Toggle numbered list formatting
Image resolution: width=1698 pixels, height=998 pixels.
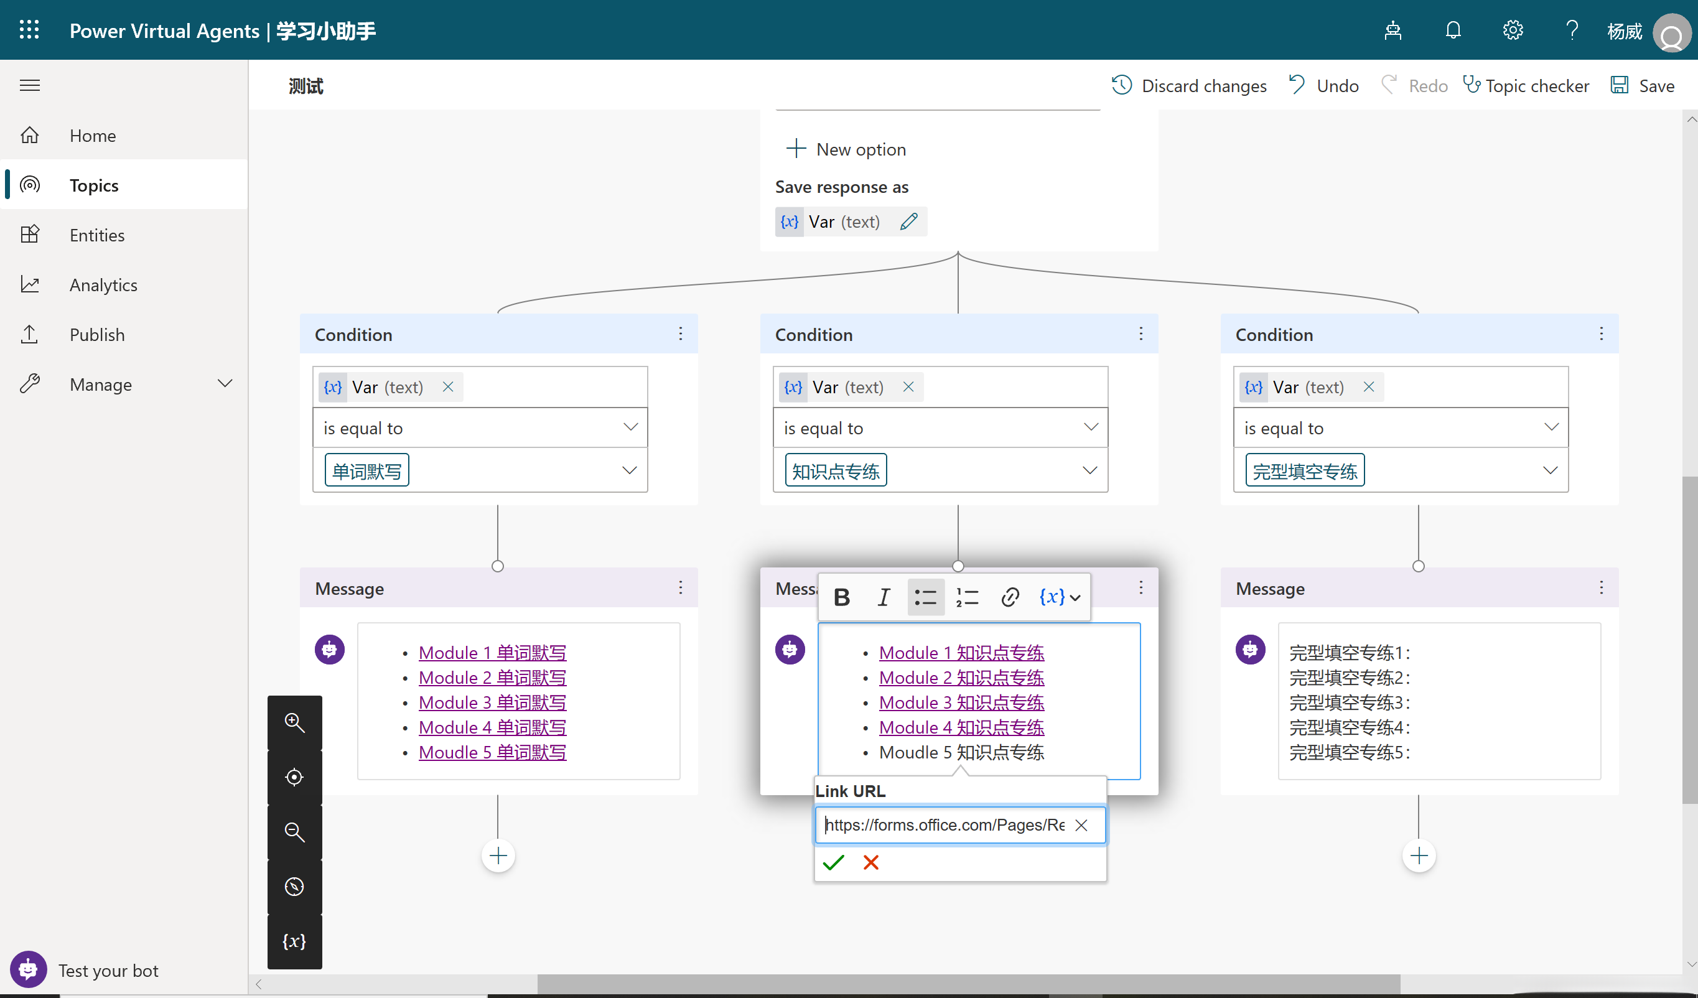pos(967,597)
